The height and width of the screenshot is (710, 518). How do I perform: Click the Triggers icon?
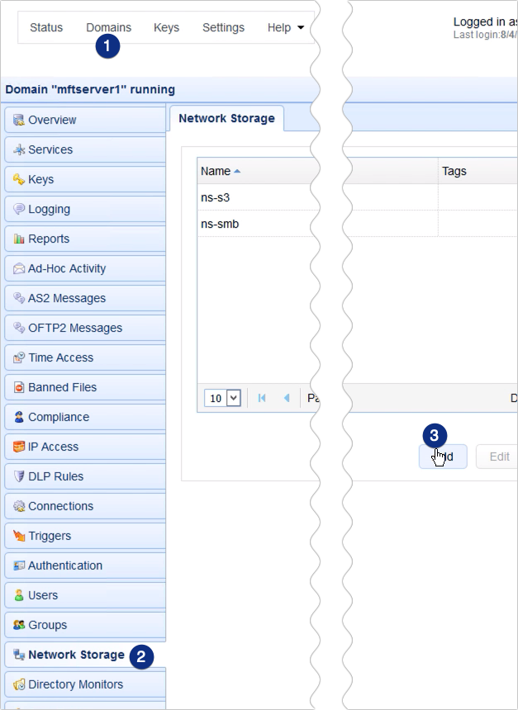pyautogui.click(x=18, y=537)
